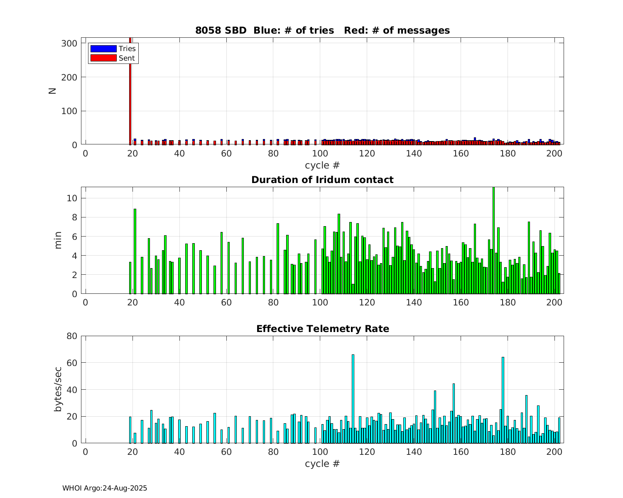Screen dimensions: 623x498
Task: Select the tallest green bar in duration plot
Action: coord(493,241)
